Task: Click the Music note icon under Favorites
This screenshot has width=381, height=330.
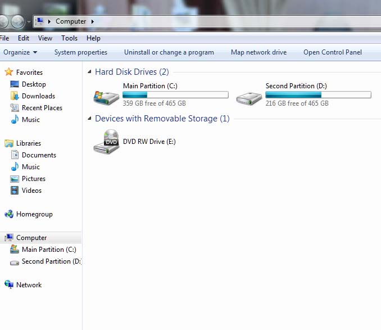Action: [x=15, y=119]
